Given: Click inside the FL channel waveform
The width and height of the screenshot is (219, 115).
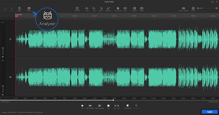Looking at the screenshot, I should coord(117,39).
